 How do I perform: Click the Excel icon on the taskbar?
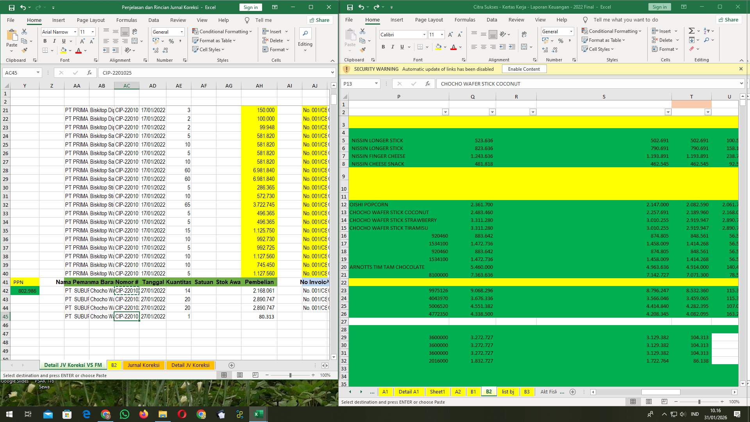pyautogui.click(x=257, y=414)
